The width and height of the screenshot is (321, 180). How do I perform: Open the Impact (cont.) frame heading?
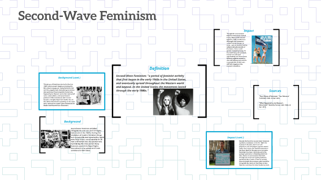click(x=235, y=138)
